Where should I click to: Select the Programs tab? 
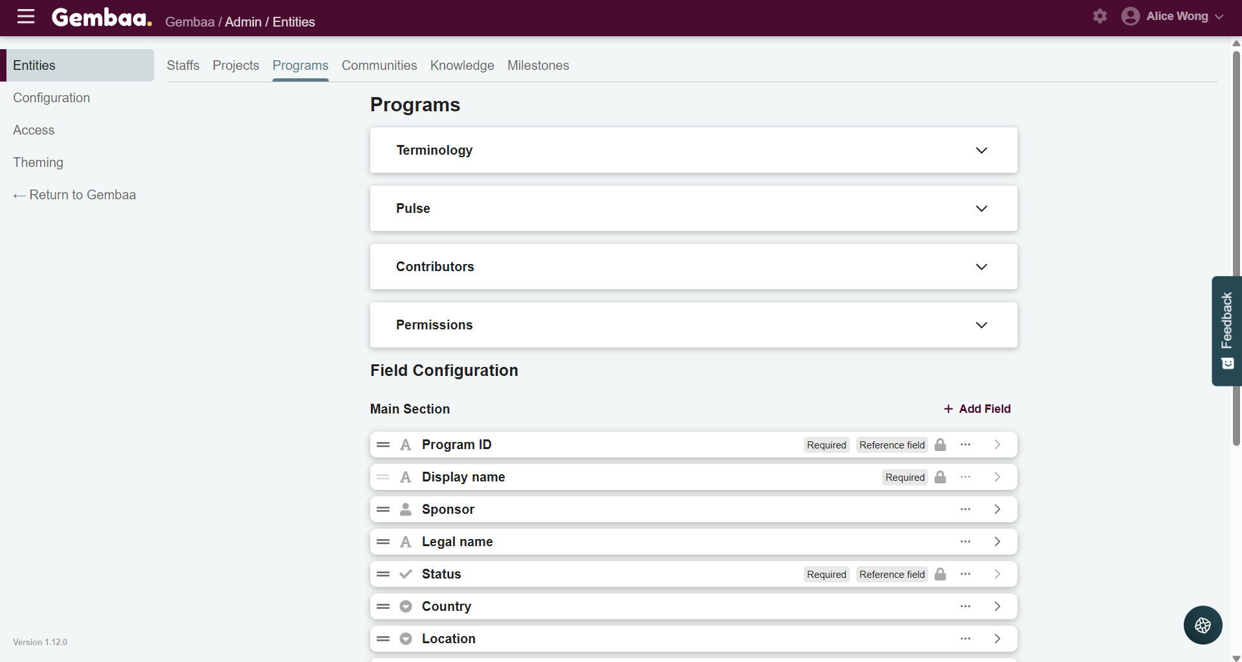300,65
